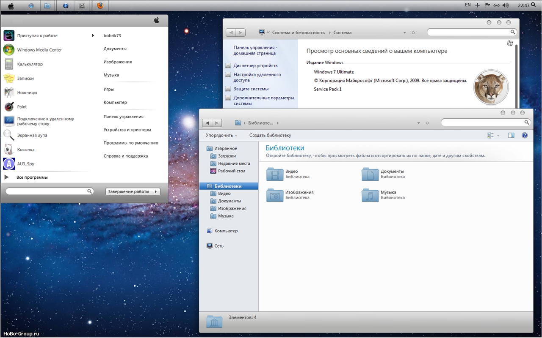Click the Firefox icon in the top taskbar
The height and width of the screenshot is (338, 542).
click(100, 5)
